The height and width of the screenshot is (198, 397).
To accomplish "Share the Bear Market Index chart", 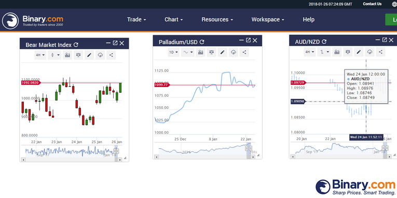I will (111, 55).
